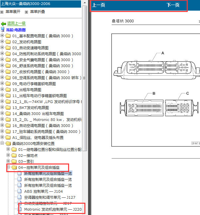Select the 04—控制单元及组合插座 folder label
The height and width of the screenshot is (215, 200).
39,167
